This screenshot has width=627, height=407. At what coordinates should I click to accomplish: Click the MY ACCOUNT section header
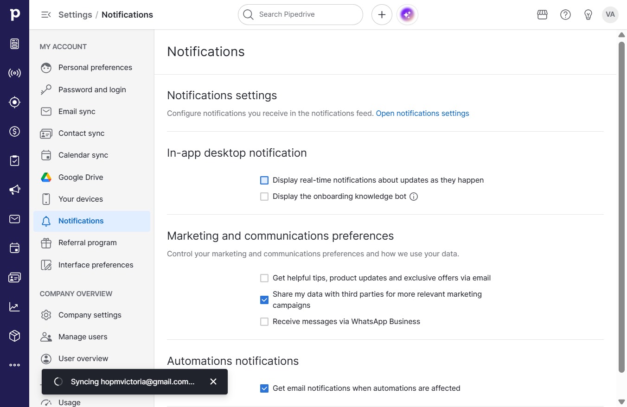pos(63,47)
